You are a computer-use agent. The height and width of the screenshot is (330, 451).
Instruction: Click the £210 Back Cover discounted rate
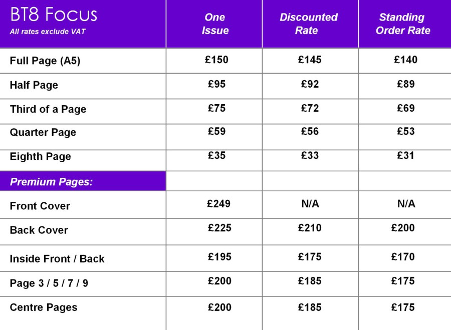(310, 228)
